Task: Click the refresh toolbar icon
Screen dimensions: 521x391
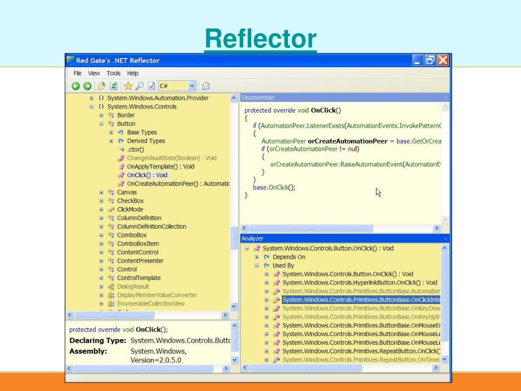Action: tap(113, 86)
